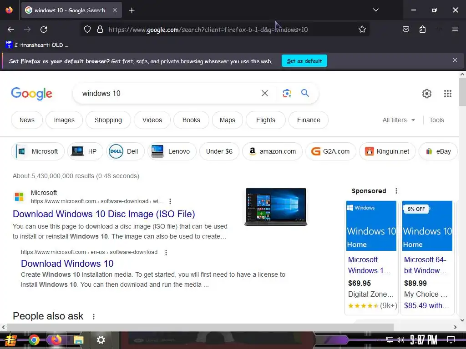Open File Explorer from the taskbar

click(x=78, y=340)
